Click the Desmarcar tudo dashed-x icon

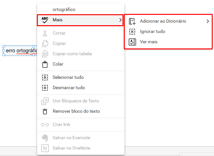point(45,88)
